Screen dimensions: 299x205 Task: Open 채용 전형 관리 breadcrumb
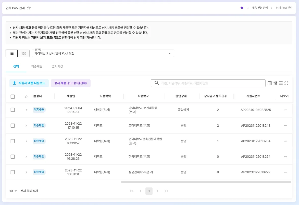click(260, 8)
